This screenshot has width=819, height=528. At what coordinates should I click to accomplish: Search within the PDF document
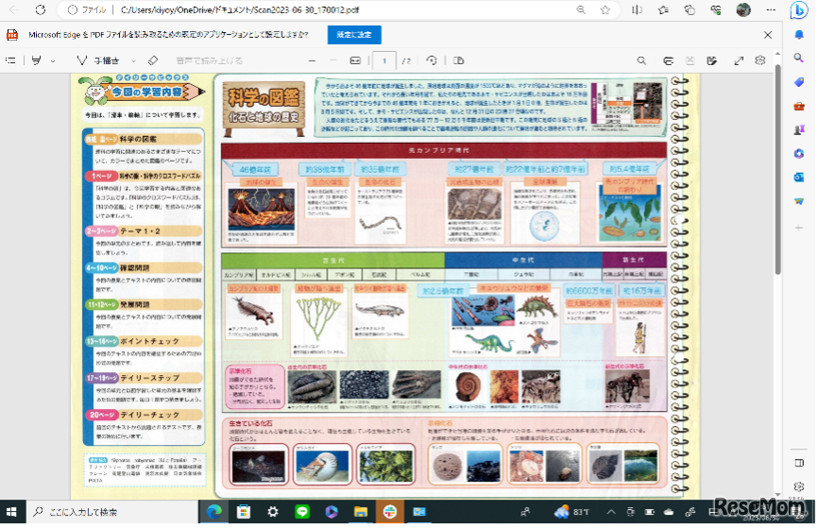(x=641, y=60)
